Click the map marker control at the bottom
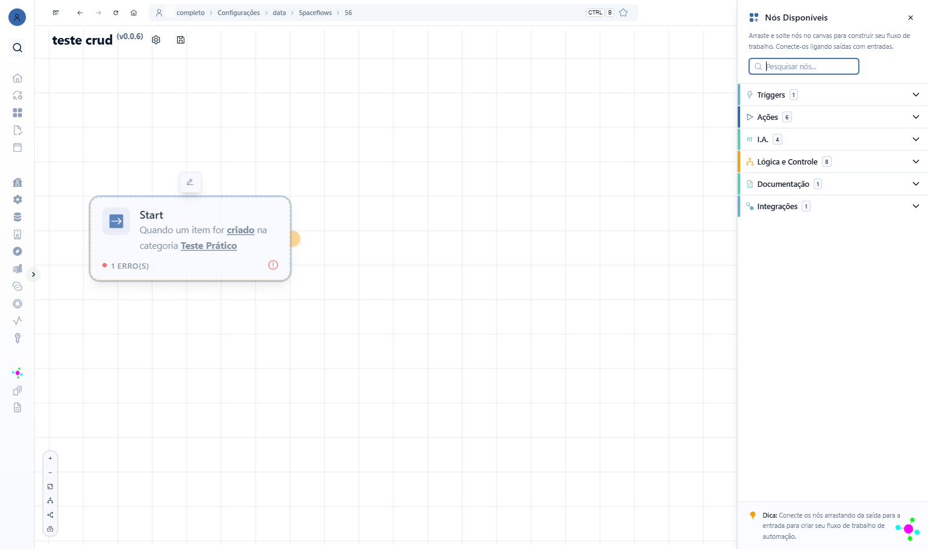This screenshot has width=928, height=549. click(50, 529)
